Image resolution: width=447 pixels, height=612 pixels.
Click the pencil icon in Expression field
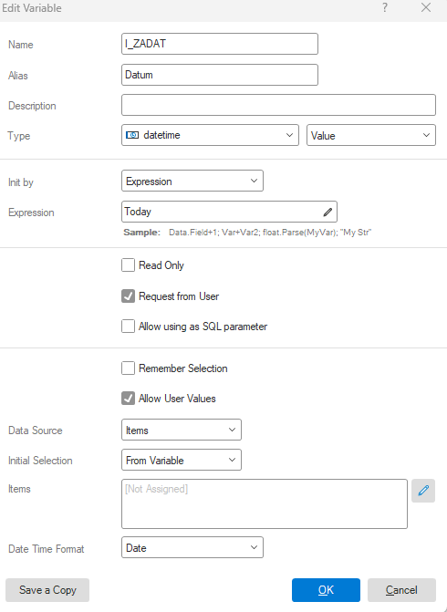pyautogui.click(x=327, y=212)
